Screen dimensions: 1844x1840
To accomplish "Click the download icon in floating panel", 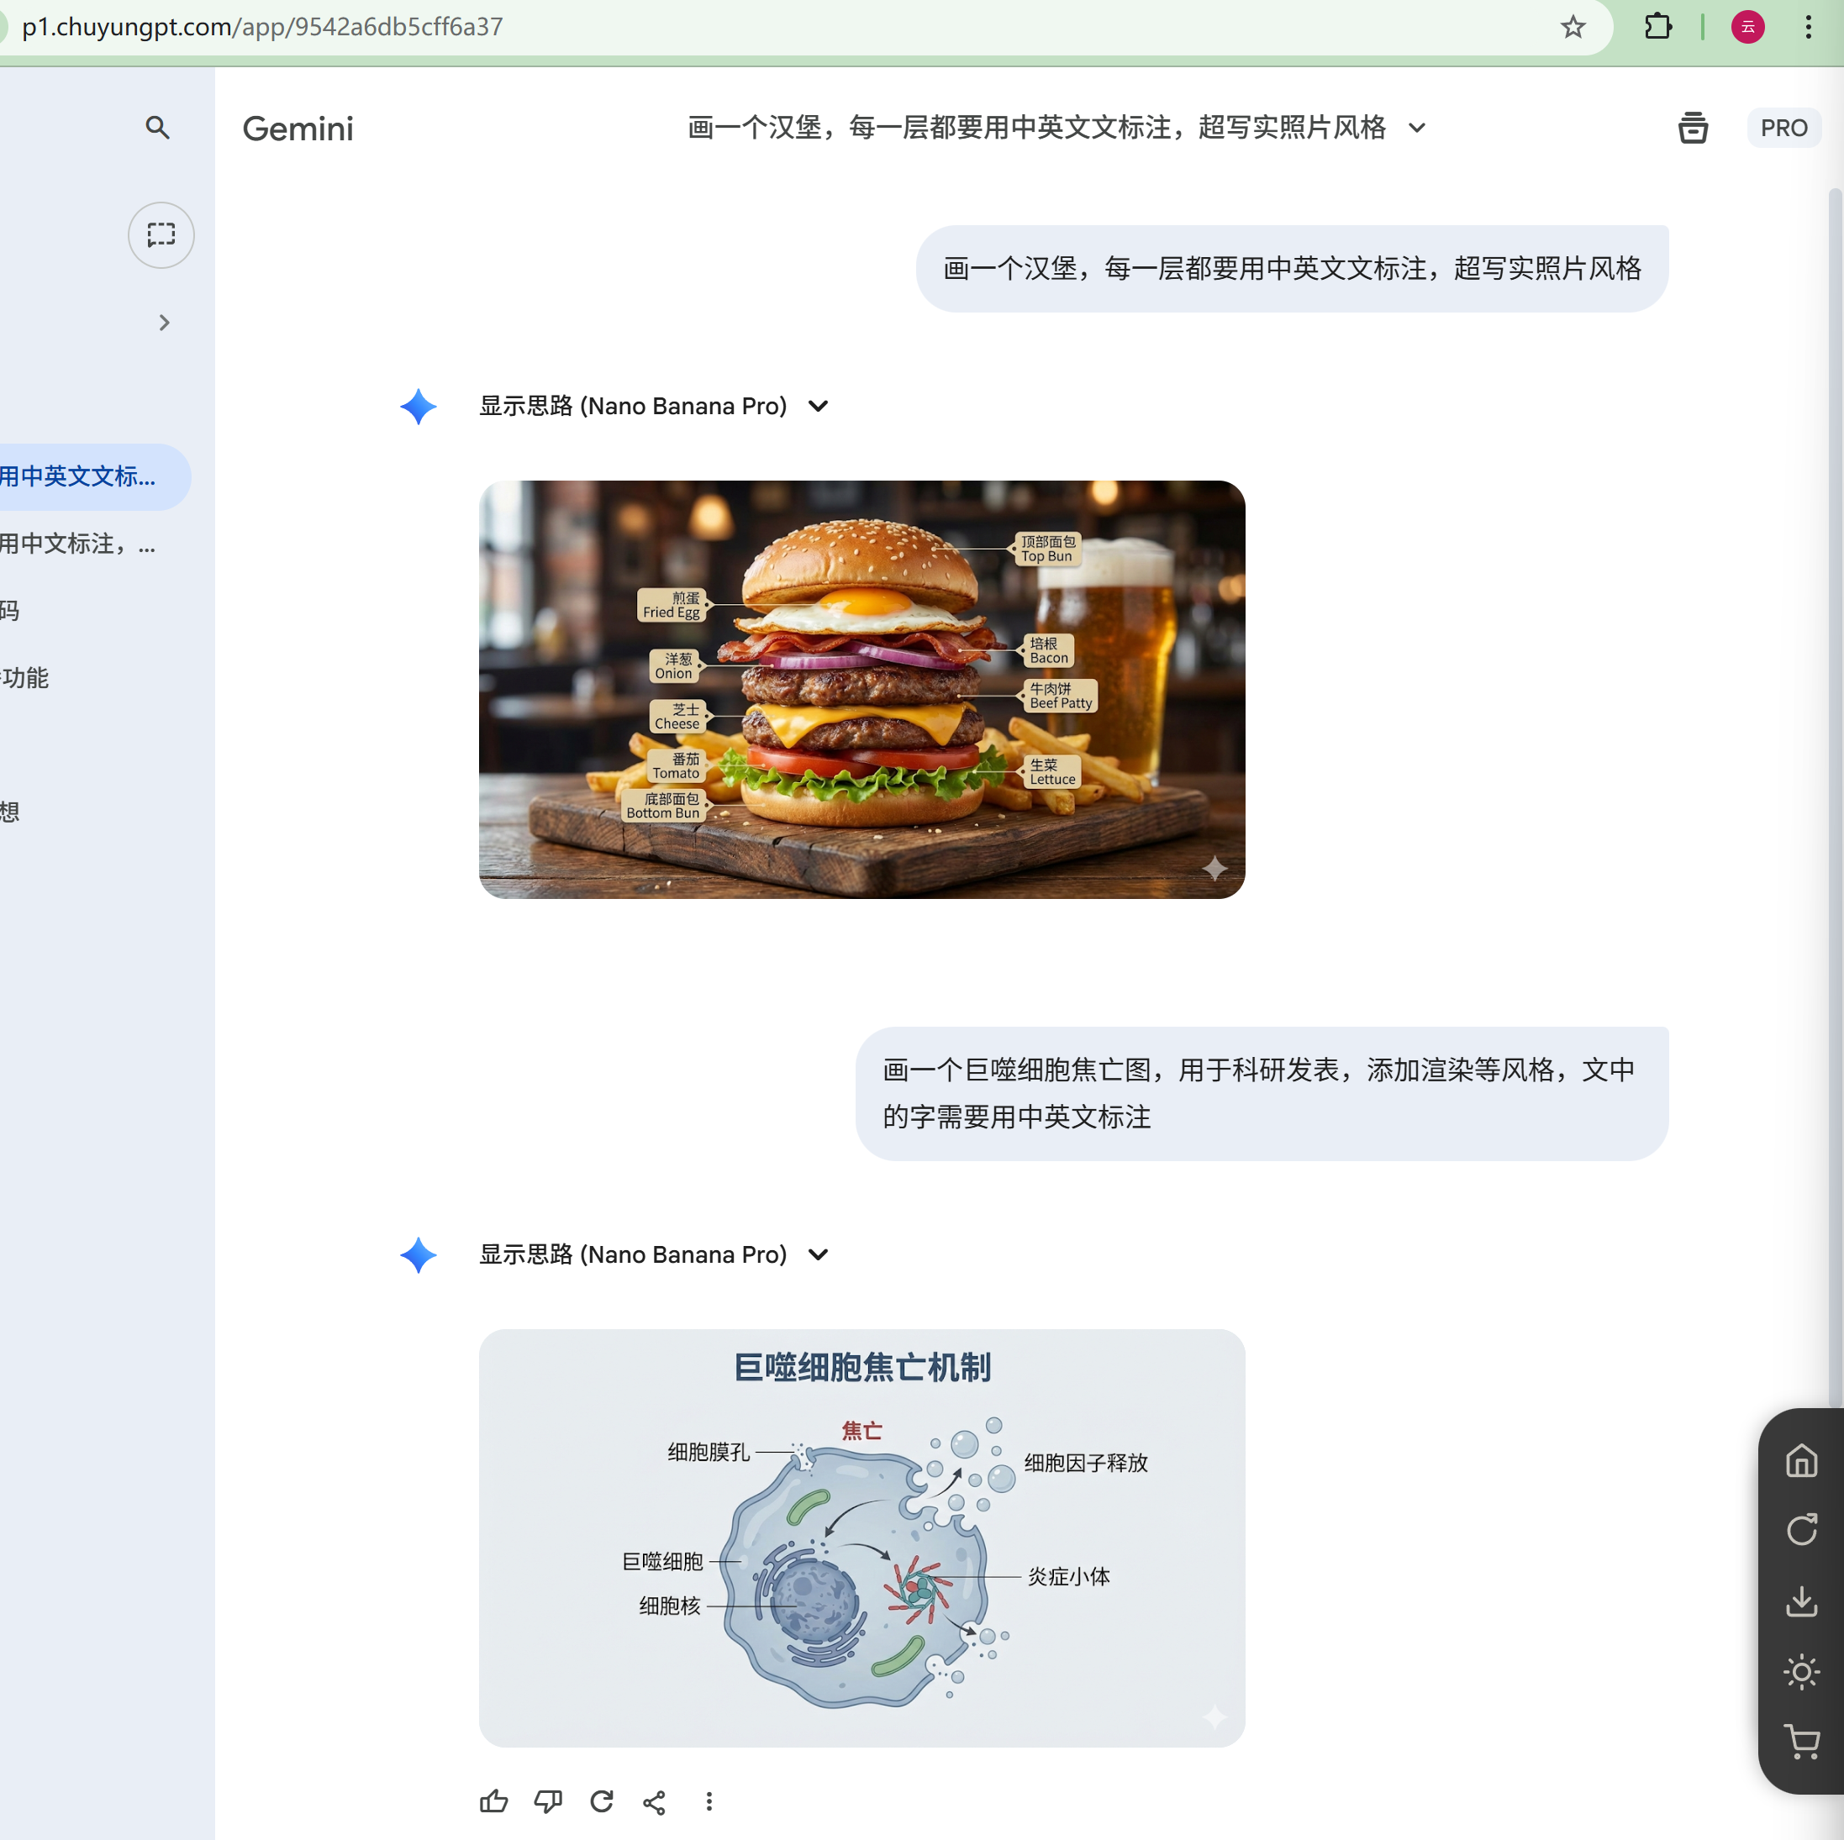I will pyautogui.click(x=1801, y=1601).
